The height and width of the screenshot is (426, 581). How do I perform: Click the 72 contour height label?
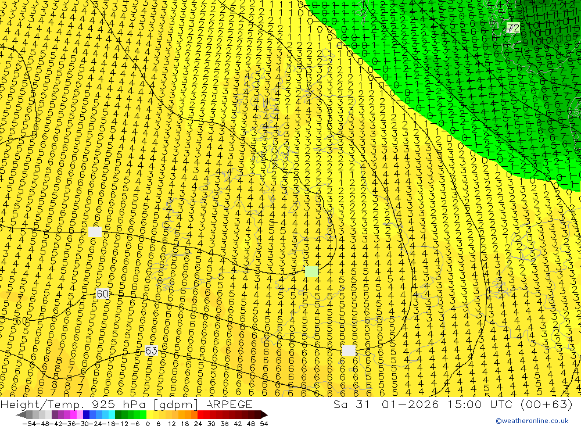tap(513, 27)
